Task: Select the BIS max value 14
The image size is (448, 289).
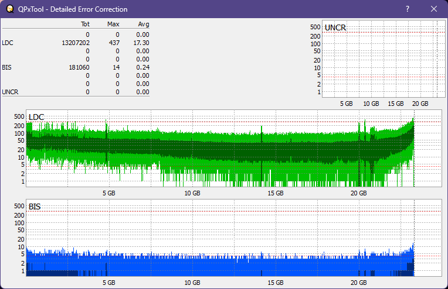Action: [116, 67]
